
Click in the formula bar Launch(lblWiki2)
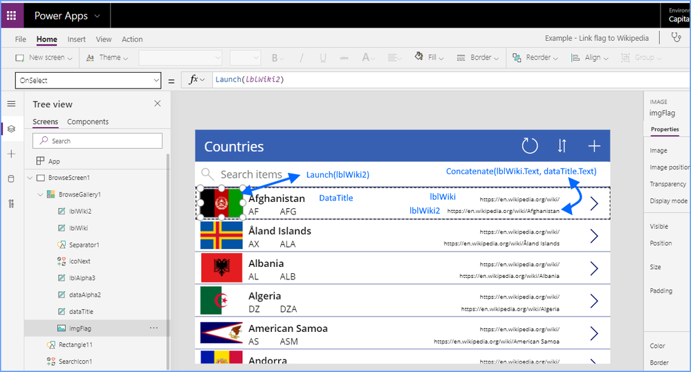(250, 80)
